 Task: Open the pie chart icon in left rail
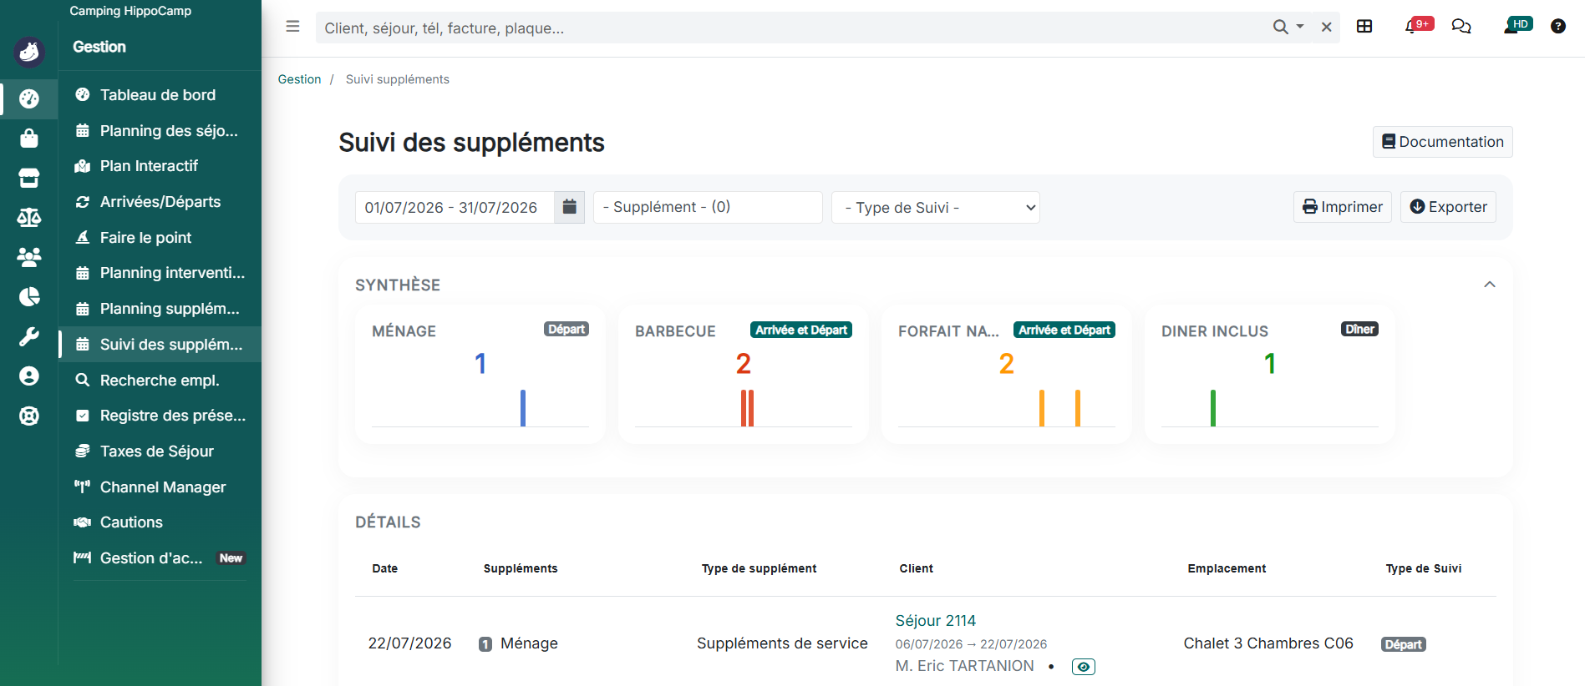29,297
